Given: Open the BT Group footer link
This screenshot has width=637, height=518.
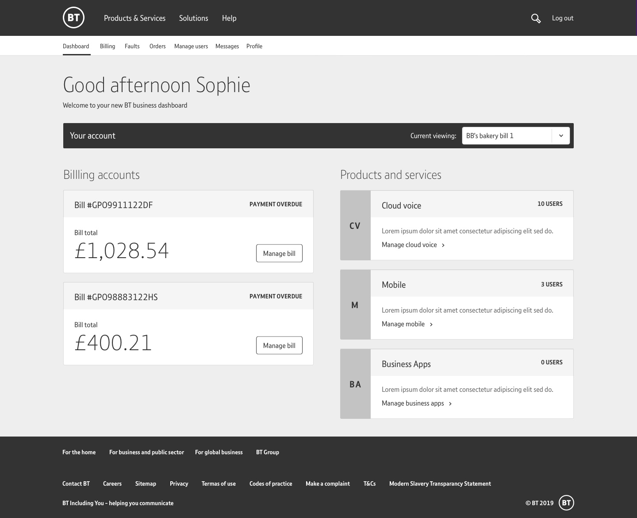Looking at the screenshot, I should point(268,452).
